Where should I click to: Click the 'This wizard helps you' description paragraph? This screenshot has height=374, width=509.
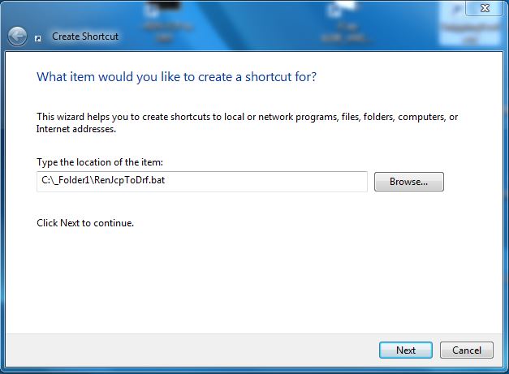coord(247,123)
